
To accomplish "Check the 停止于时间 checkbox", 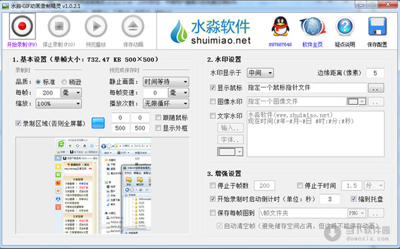I will point(300,185).
